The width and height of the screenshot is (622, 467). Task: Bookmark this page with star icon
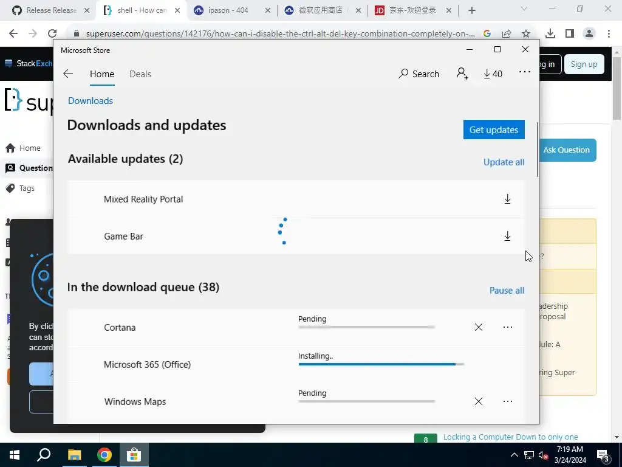click(526, 33)
